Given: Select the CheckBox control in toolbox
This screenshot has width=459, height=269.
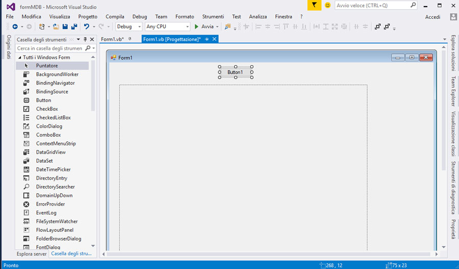Looking at the screenshot, I should tap(52, 109).
